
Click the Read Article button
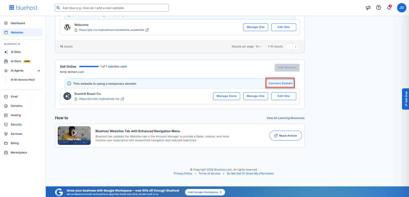(x=286, y=136)
